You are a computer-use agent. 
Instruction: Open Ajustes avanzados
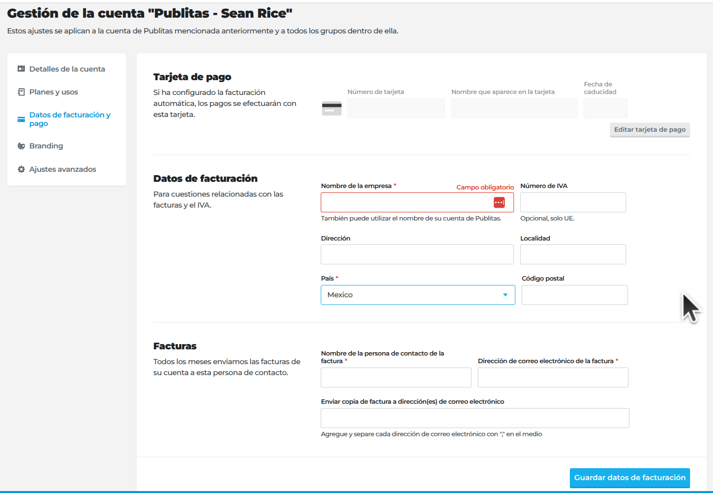tap(63, 169)
